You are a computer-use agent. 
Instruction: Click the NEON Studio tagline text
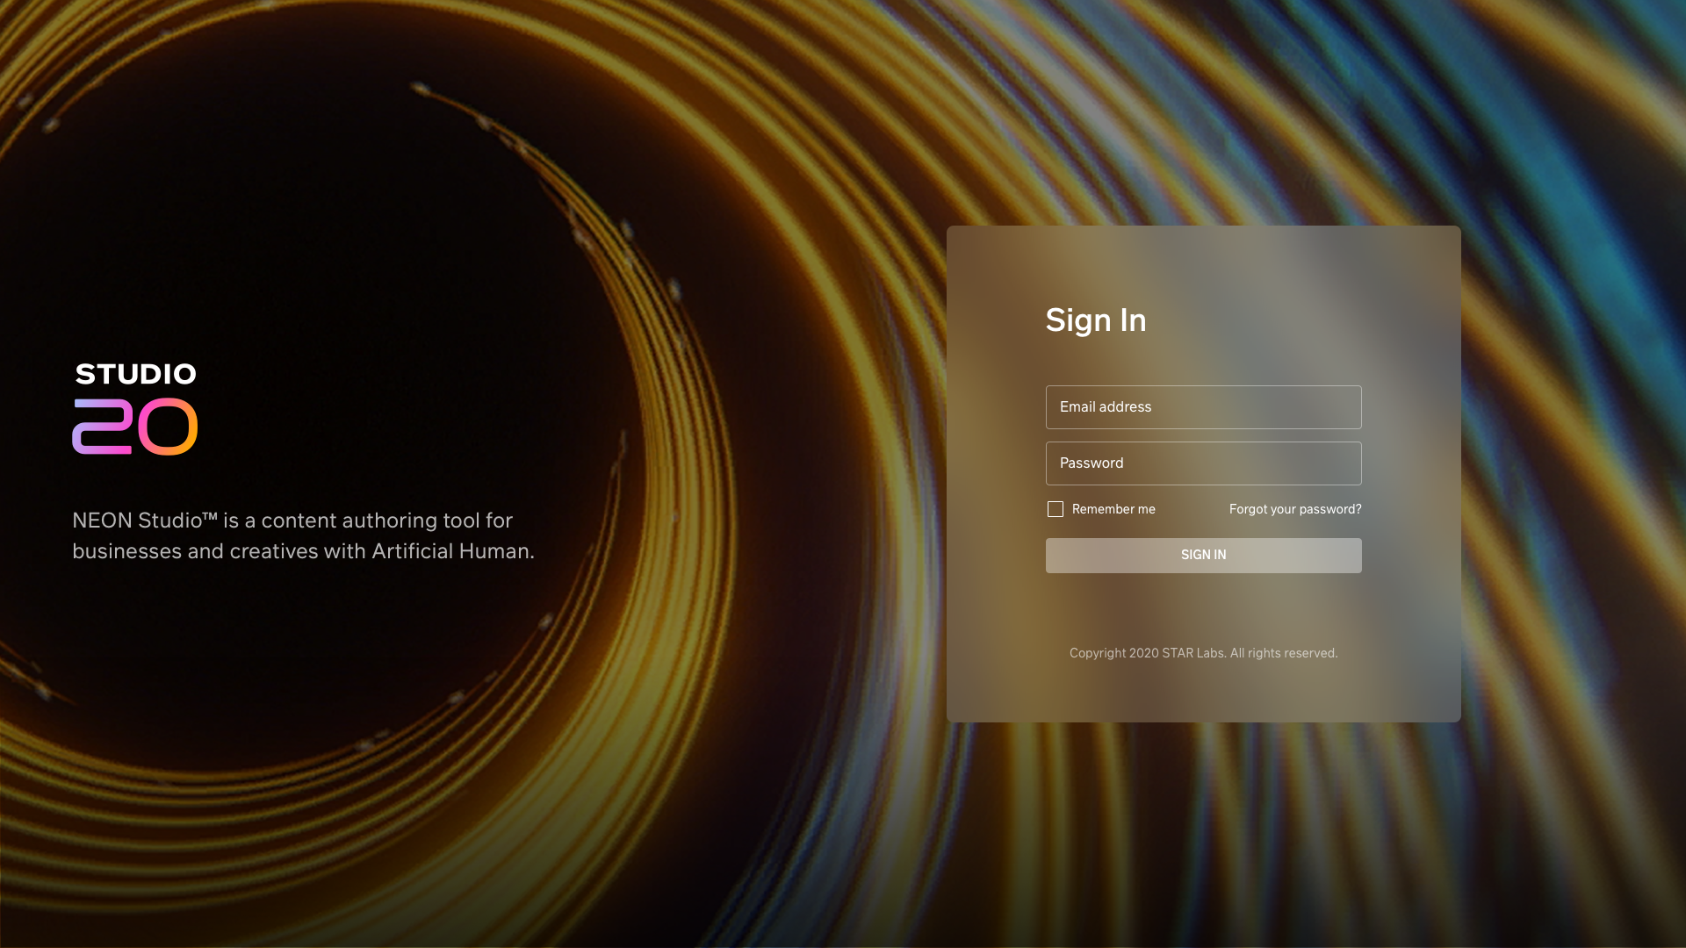coord(303,535)
